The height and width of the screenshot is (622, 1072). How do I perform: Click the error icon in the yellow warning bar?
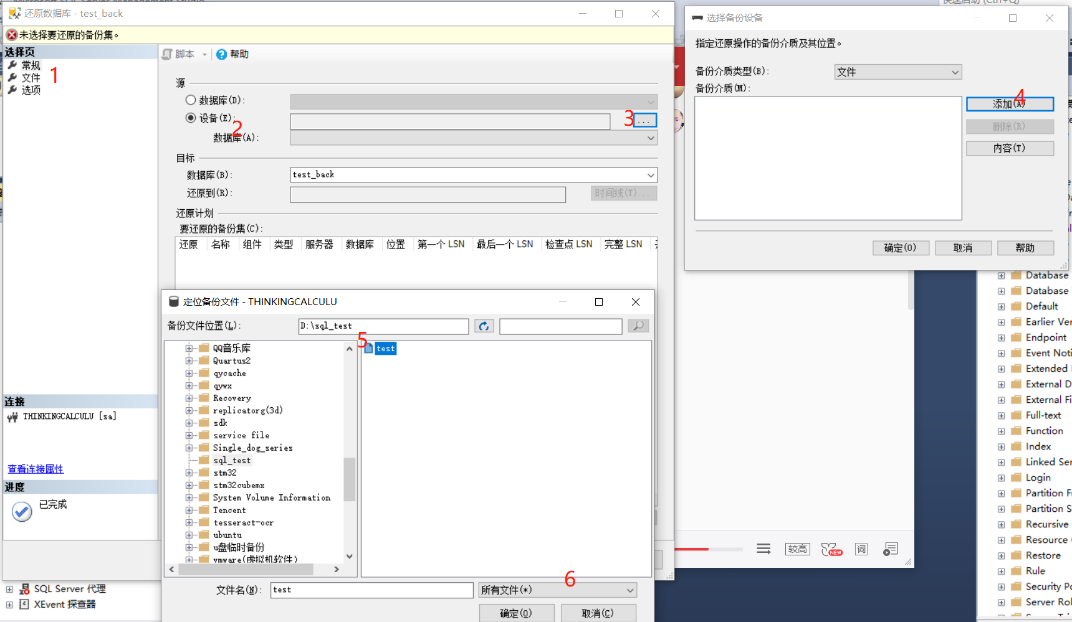click(x=11, y=35)
